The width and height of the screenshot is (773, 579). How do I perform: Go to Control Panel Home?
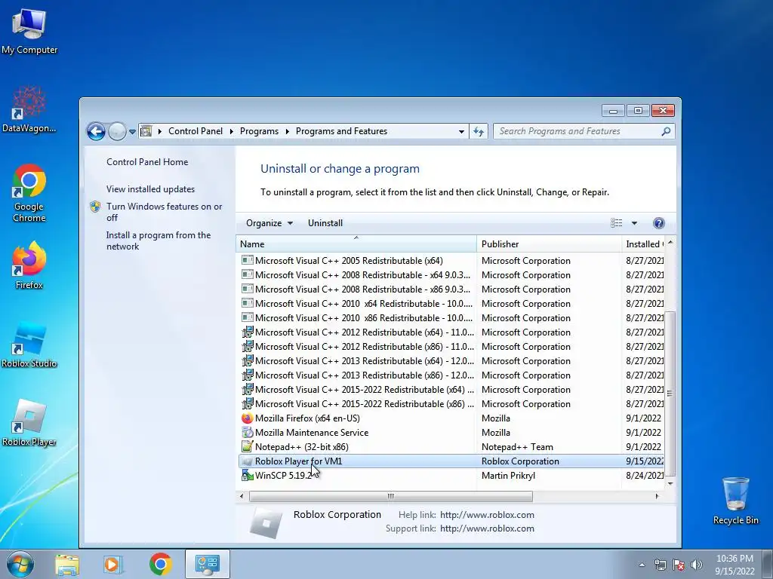click(x=147, y=162)
